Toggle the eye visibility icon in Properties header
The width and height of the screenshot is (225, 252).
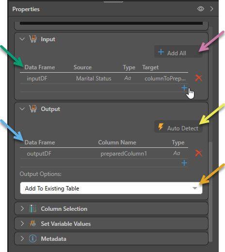201,9
